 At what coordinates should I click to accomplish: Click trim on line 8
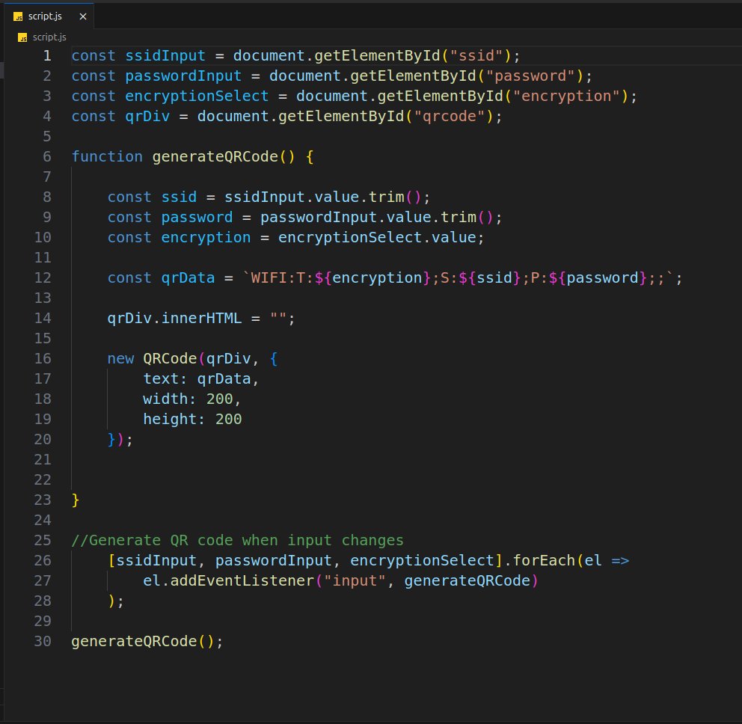[x=387, y=197]
